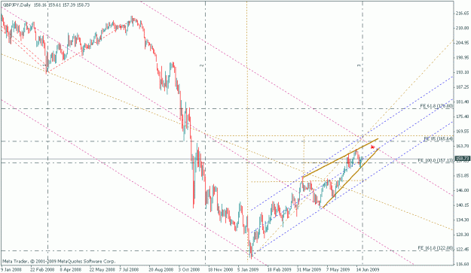Click the 163.70 price axis value
This screenshot has width=471, height=273.
pyautogui.click(x=462, y=146)
